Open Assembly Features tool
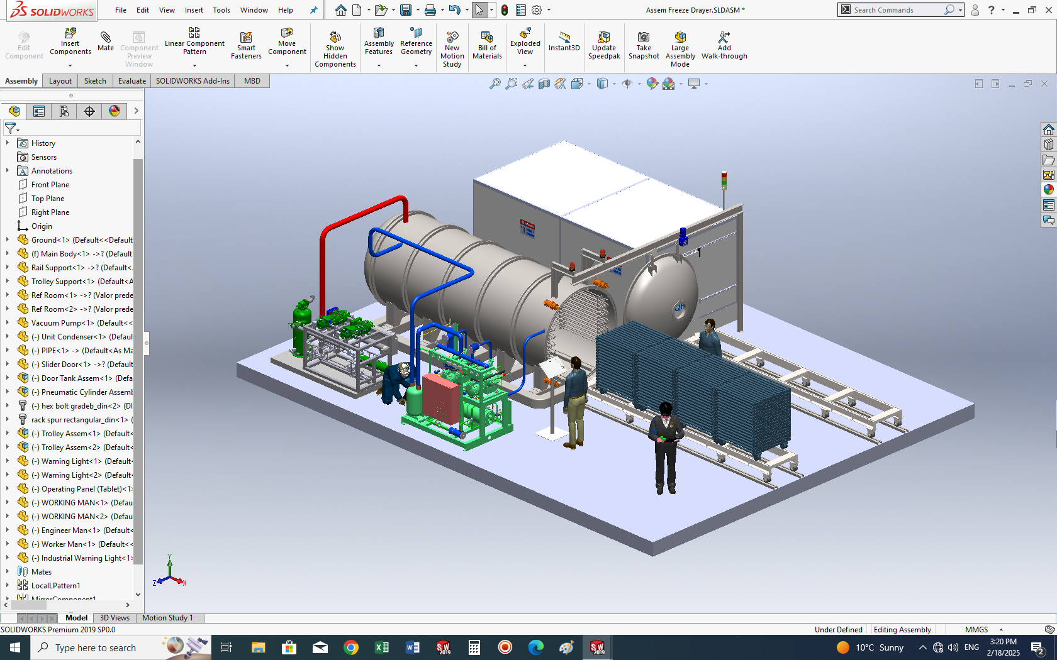 [x=379, y=41]
